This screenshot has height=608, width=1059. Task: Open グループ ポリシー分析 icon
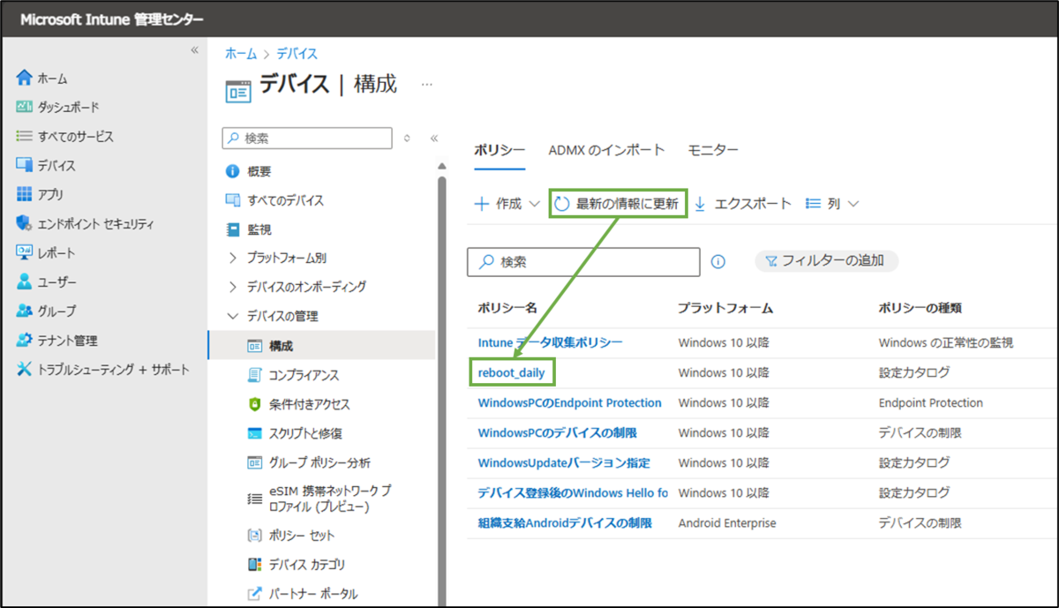click(254, 462)
